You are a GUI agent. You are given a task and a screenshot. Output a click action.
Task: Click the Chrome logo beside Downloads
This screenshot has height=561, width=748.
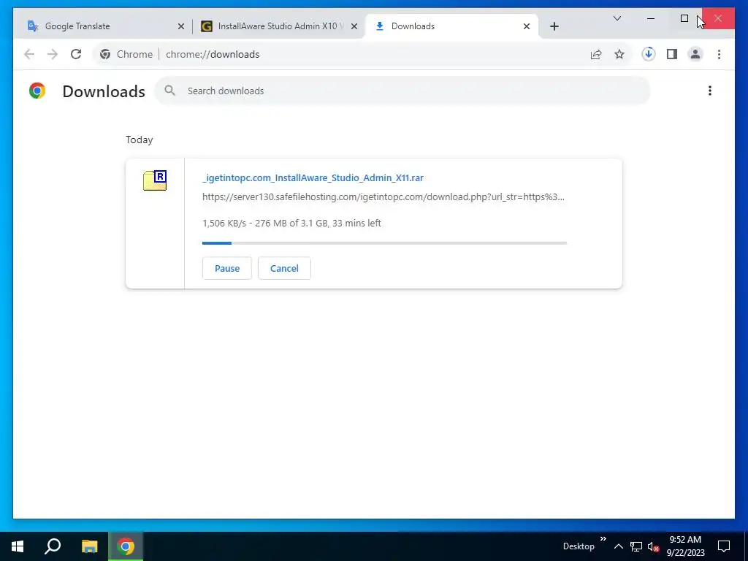pos(37,91)
